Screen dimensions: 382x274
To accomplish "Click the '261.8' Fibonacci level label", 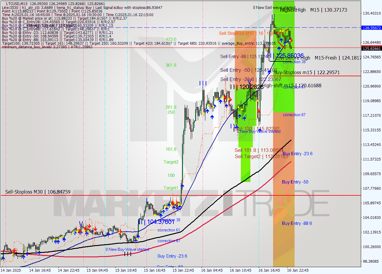I will tap(171, 107).
